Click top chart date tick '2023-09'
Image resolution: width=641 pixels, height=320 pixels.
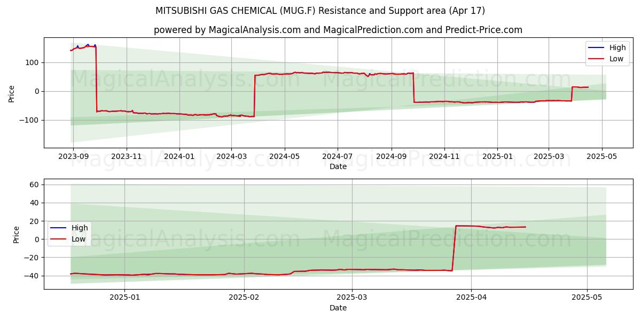click(73, 157)
